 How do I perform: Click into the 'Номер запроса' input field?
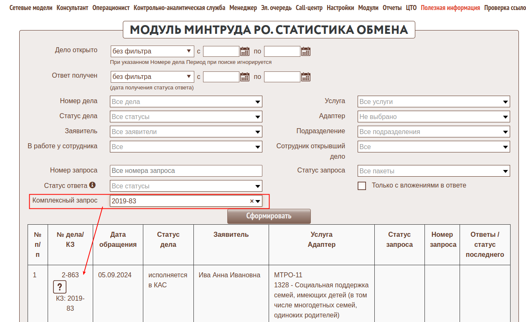[x=186, y=171]
